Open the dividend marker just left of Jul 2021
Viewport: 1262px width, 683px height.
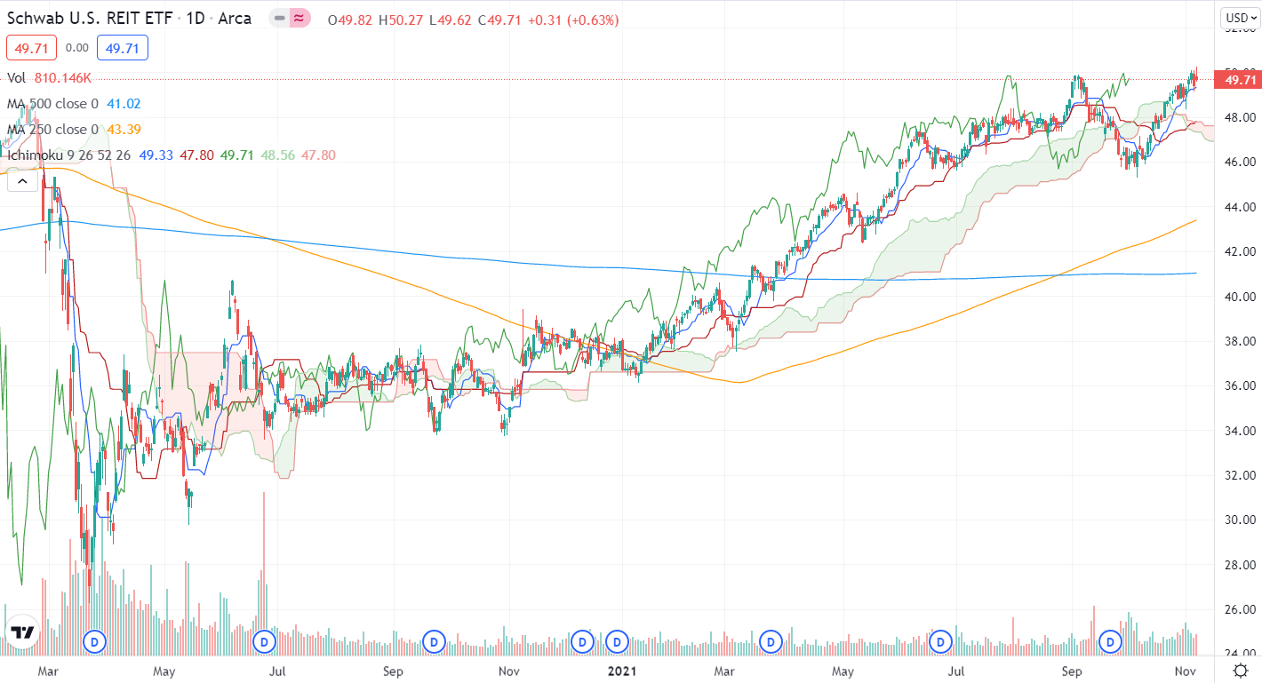pyautogui.click(x=939, y=640)
